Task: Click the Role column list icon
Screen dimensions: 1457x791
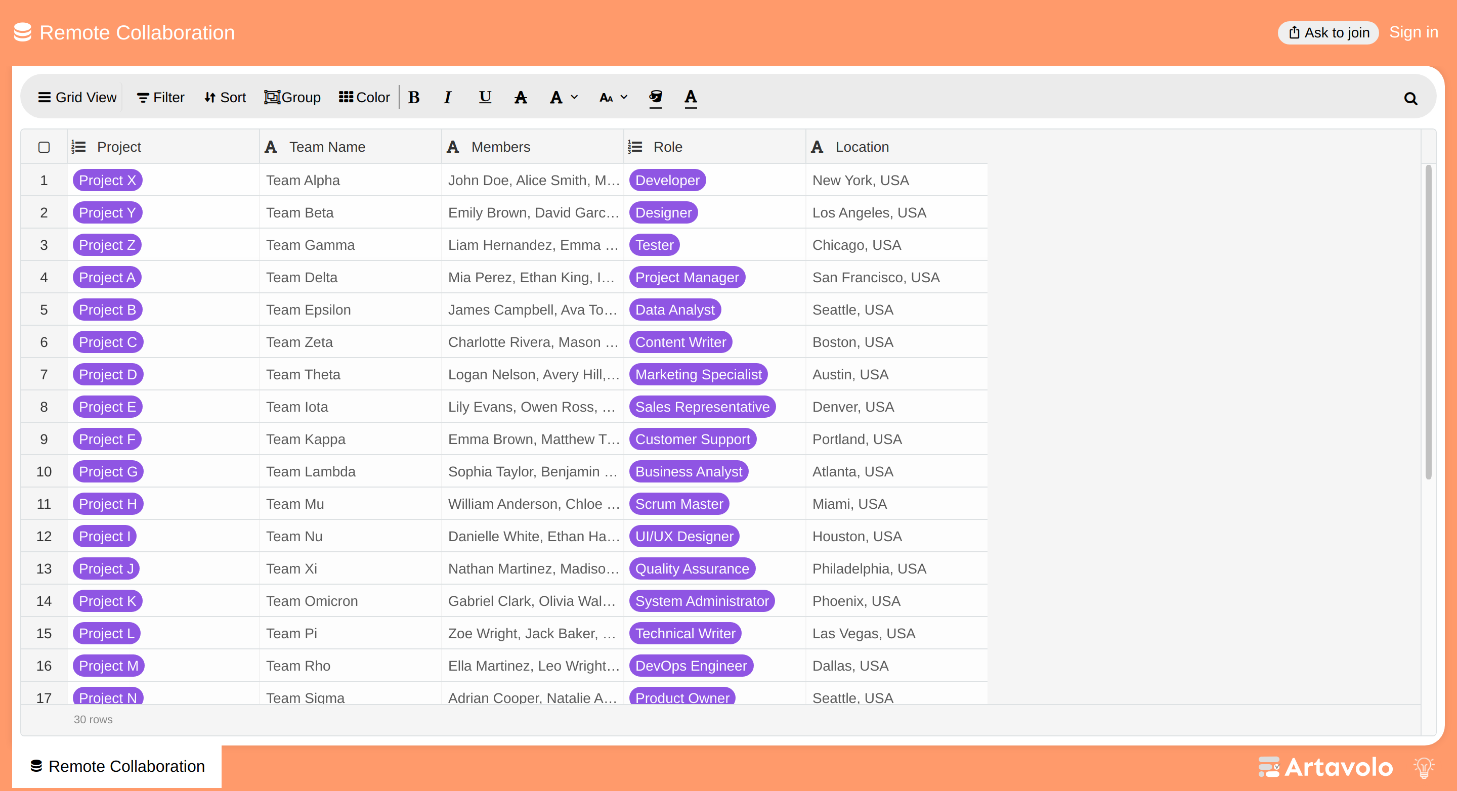Action: pyautogui.click(x=635, y=147)
